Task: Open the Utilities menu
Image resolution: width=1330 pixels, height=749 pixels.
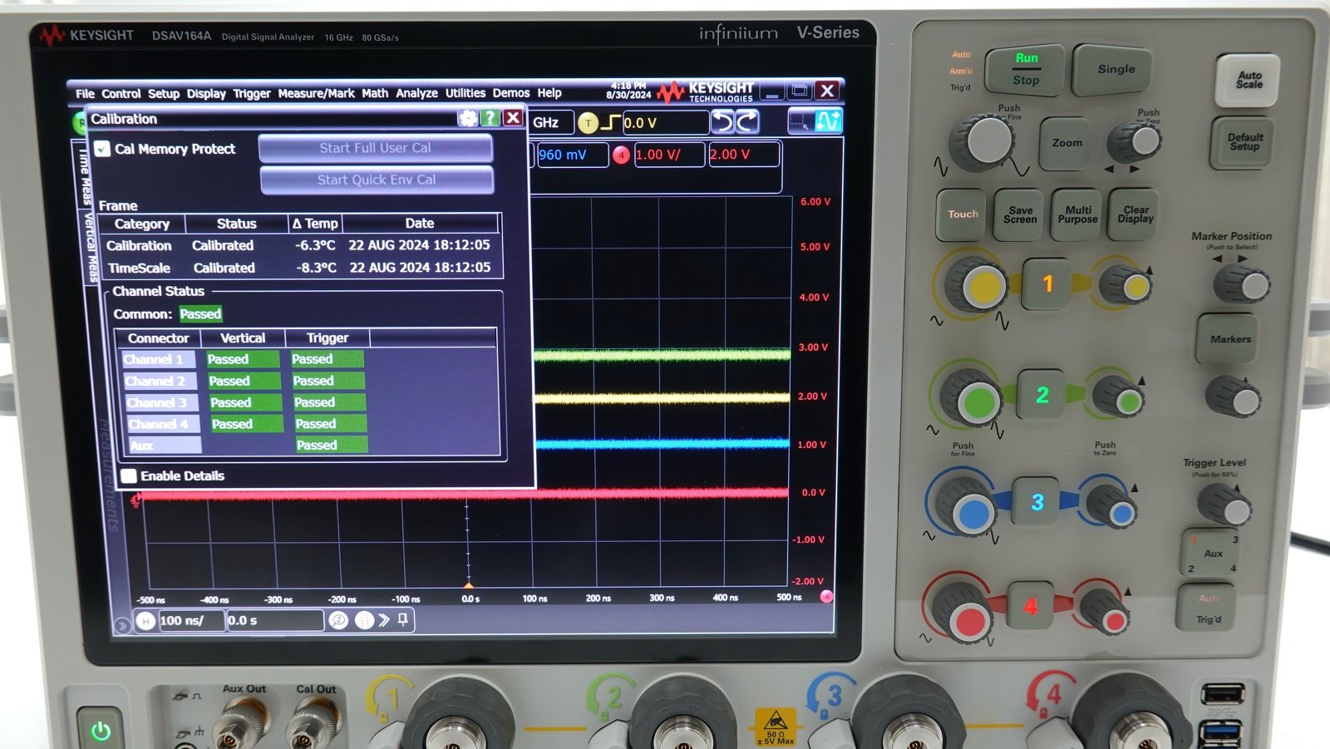Action: (x=465, y=93)
